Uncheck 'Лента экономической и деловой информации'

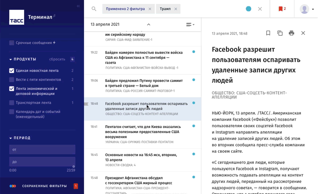[x=12, y=89]
